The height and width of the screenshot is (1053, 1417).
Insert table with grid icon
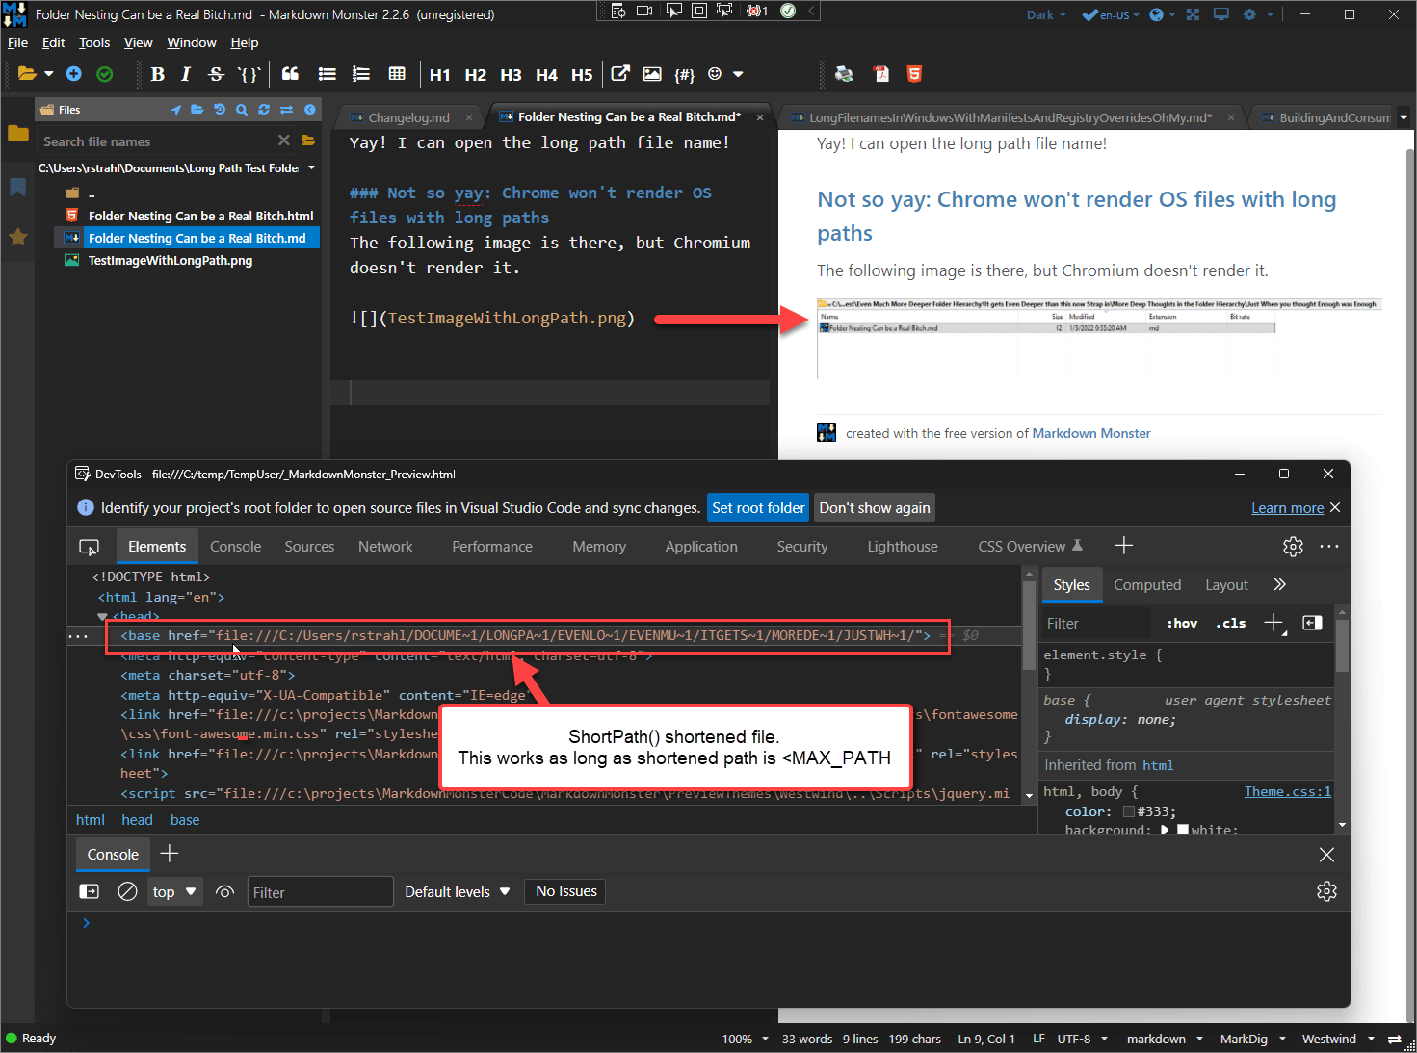point(397,74)
